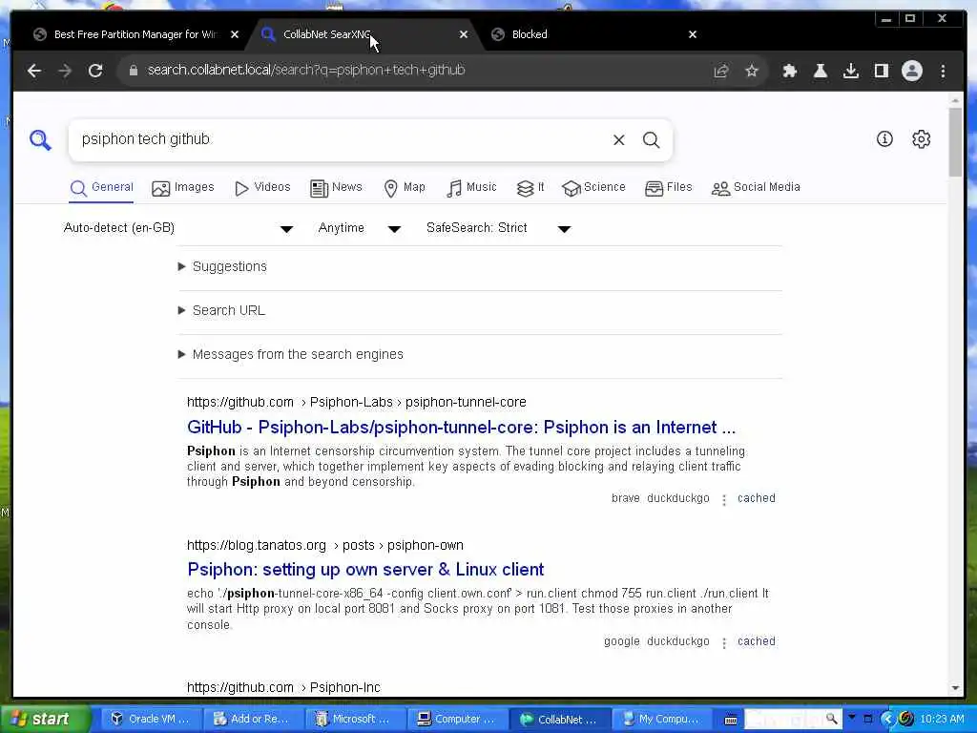Open the user profile avatar

tap(911, 71)
